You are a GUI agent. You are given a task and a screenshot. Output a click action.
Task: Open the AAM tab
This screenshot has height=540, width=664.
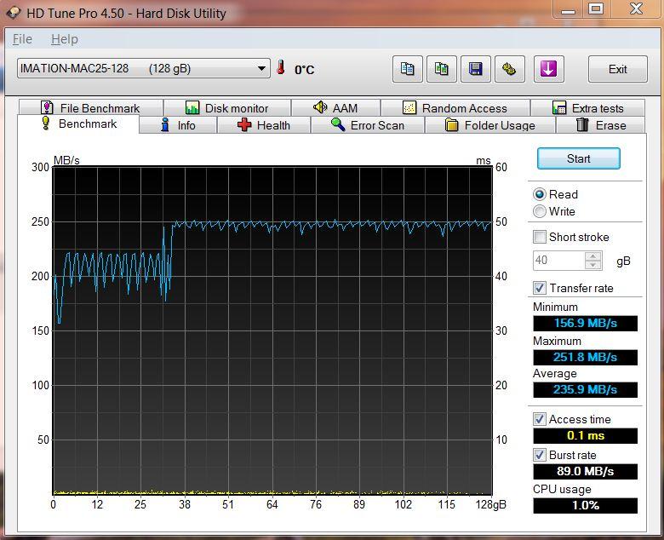click(335, 108)
